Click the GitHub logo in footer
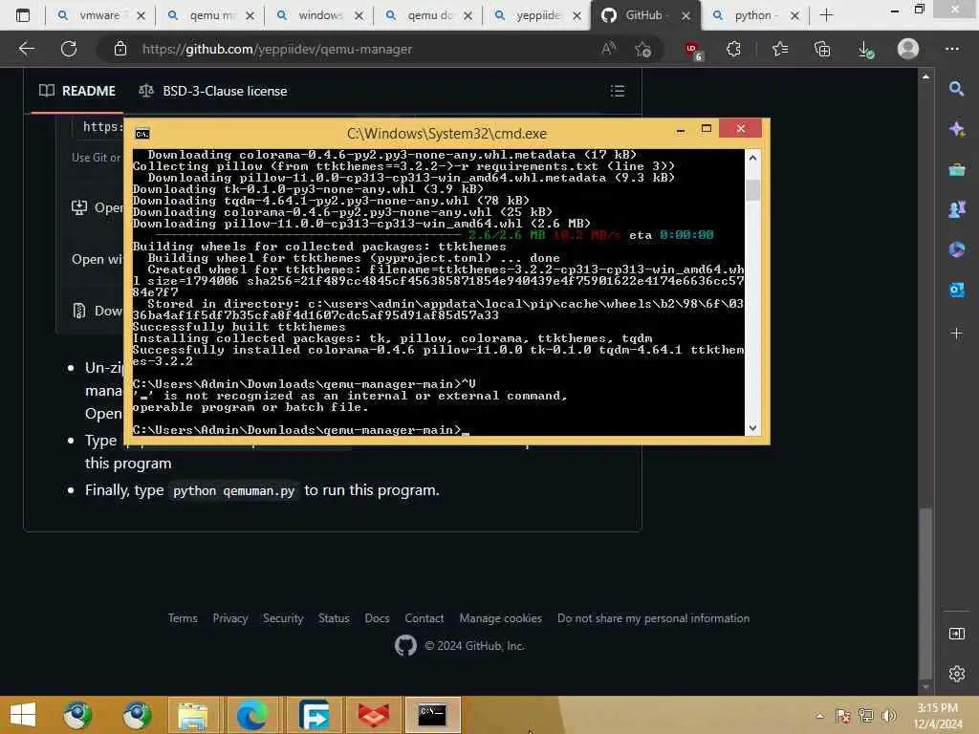This screenshot has width=979, height=734. (405, 645)
